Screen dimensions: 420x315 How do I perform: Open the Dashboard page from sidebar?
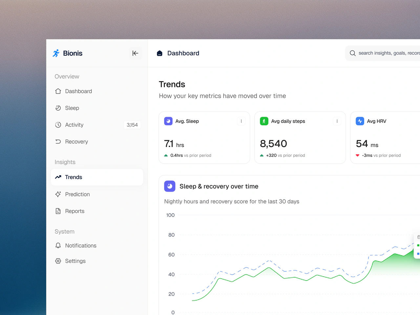97,91
